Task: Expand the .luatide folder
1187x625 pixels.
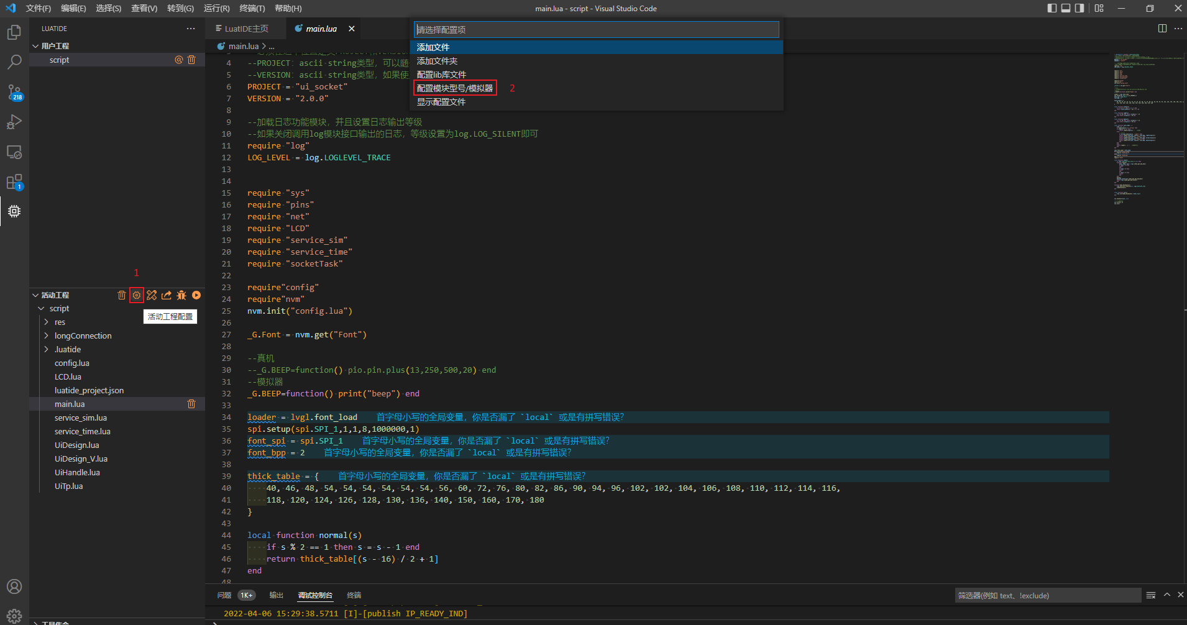Action: click(47, 349)
